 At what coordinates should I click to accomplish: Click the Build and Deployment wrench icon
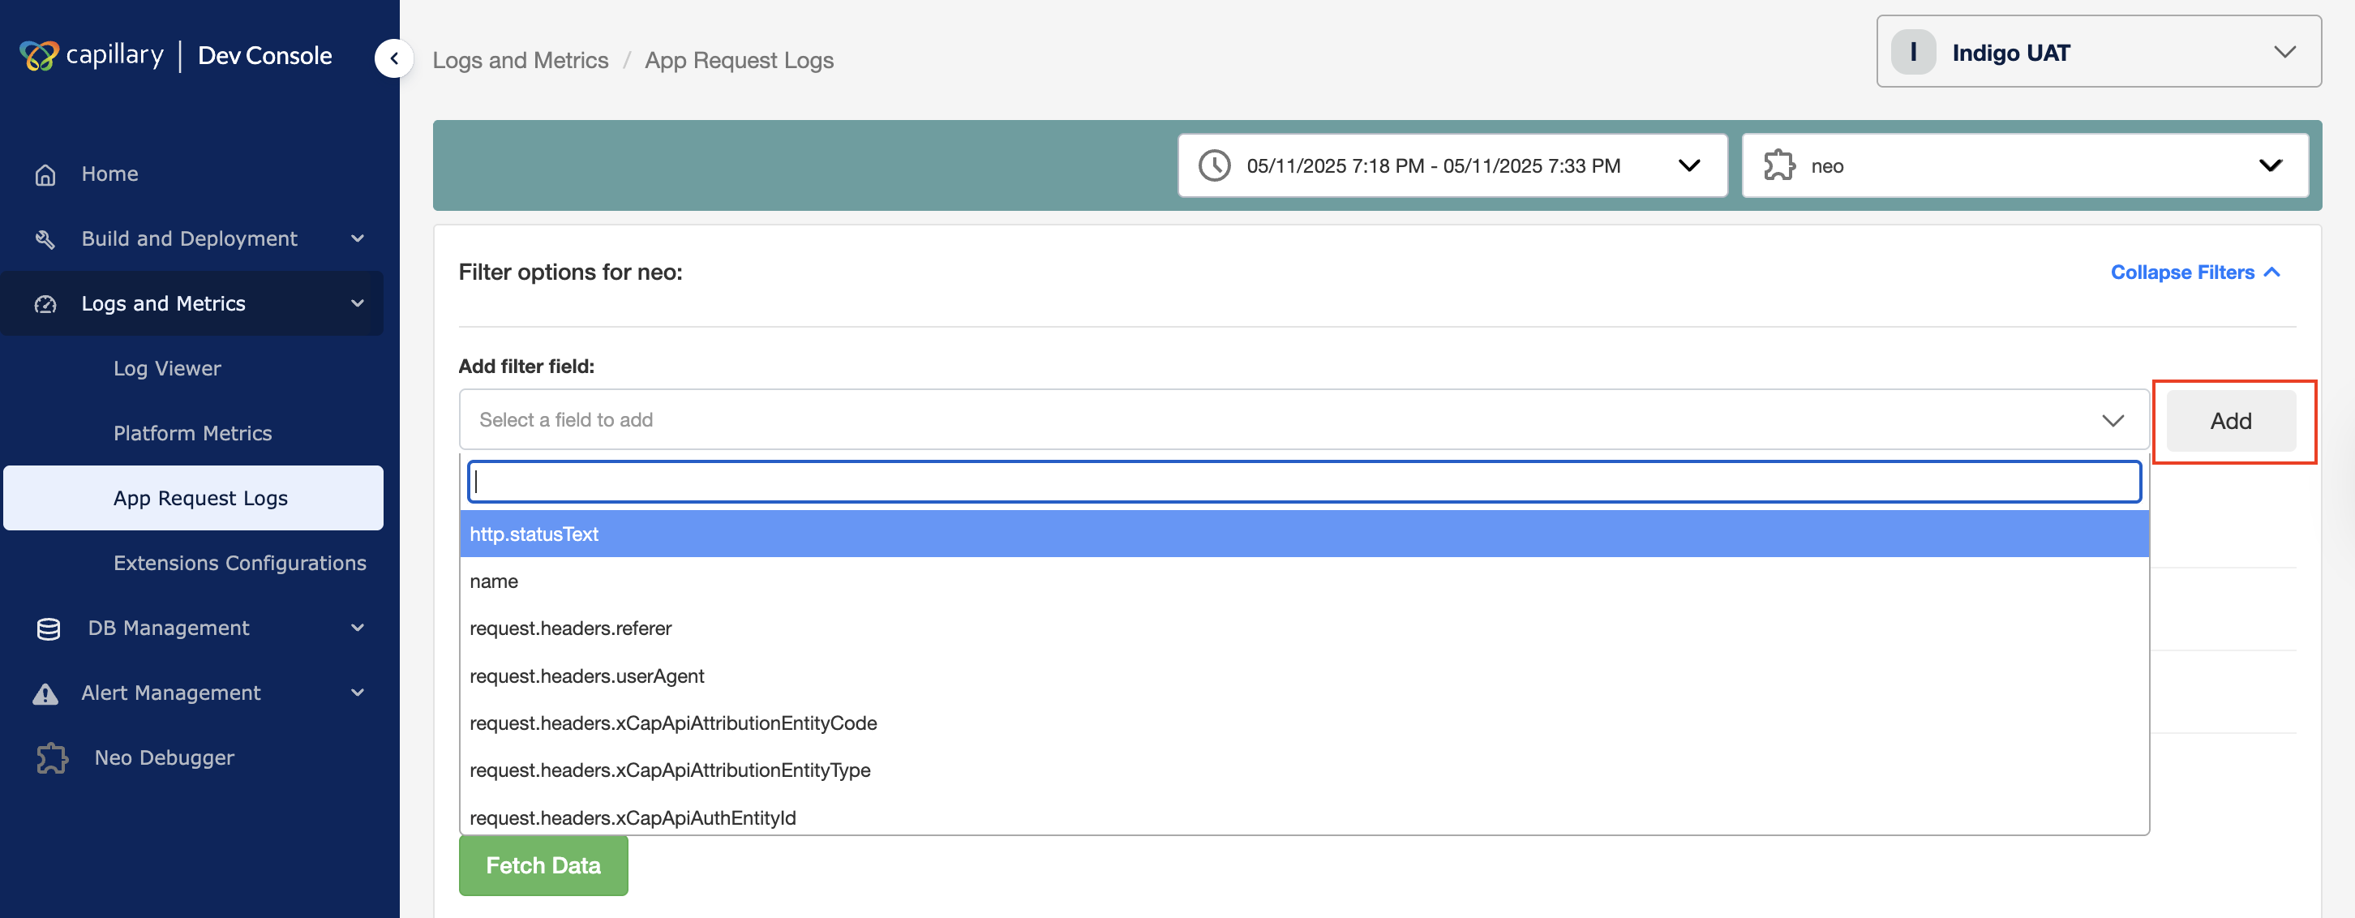coord(45,239)
